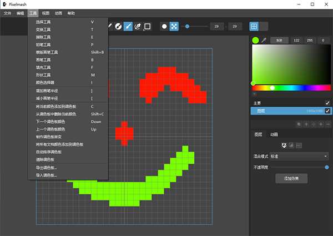Image resolution: width=333 pixels, height=236 pixels.
Task: Click the minus icon to delete layer
Action: point(329,124)
